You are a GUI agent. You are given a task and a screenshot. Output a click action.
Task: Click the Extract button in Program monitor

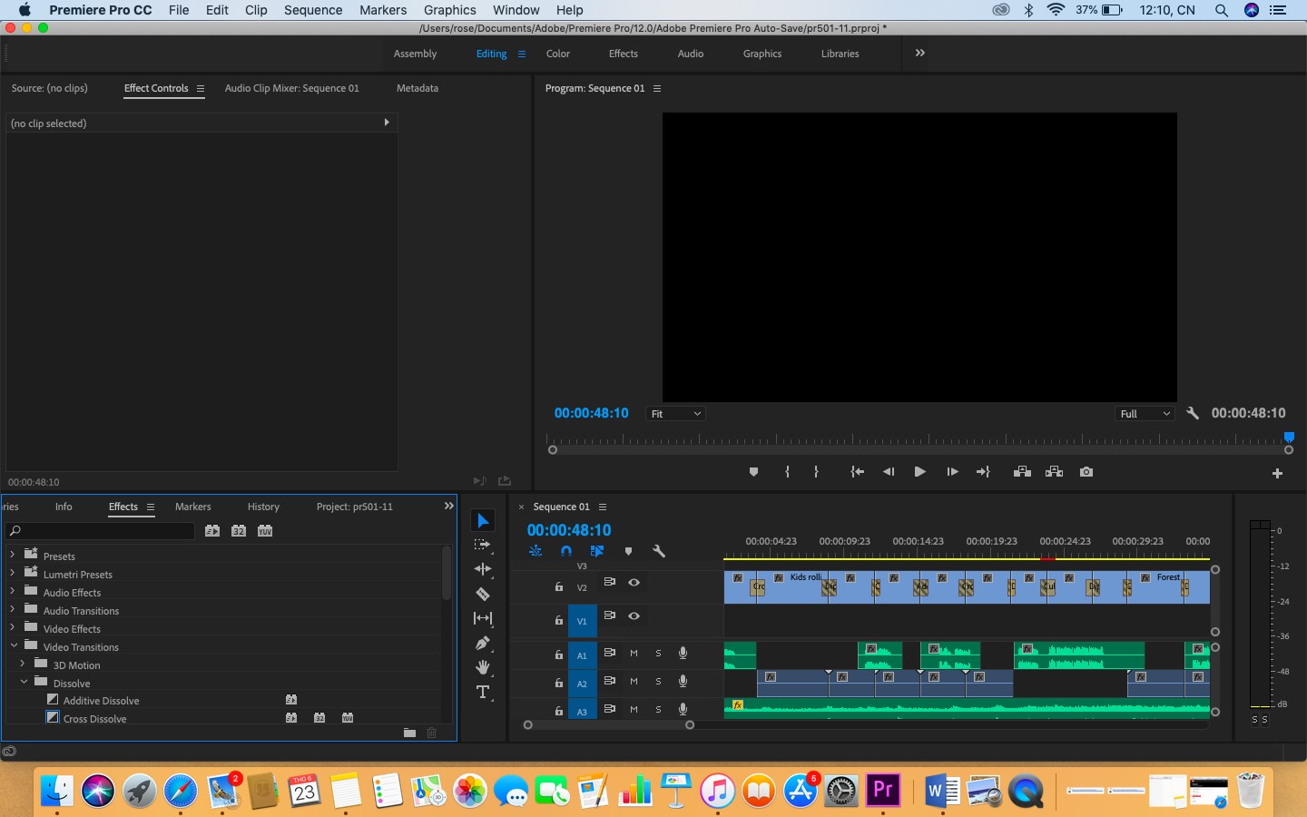pos(1054,472)
